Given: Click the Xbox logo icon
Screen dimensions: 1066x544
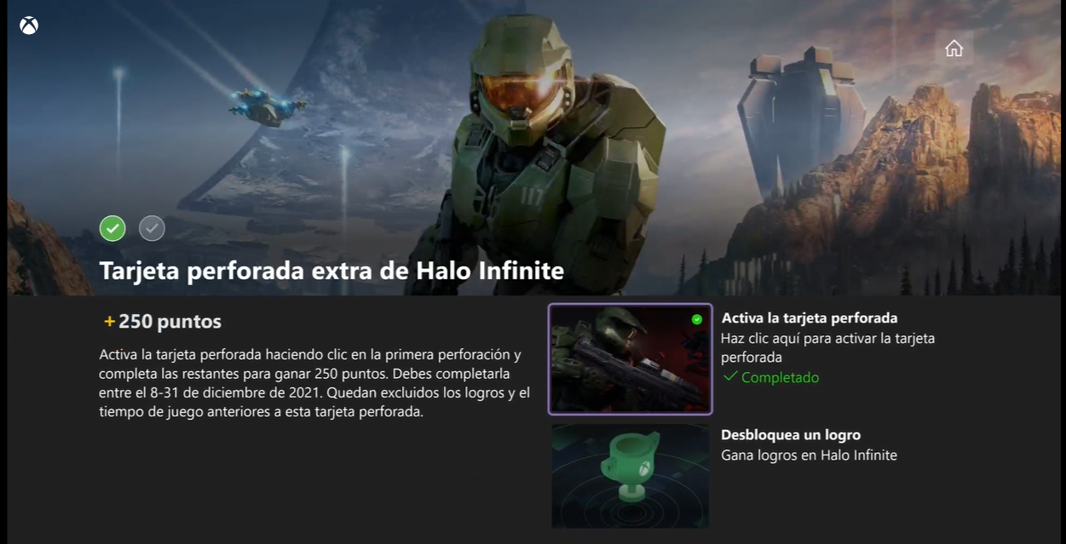Looking at the screenshot, I should pyautogui.click(x=29, y=26).
